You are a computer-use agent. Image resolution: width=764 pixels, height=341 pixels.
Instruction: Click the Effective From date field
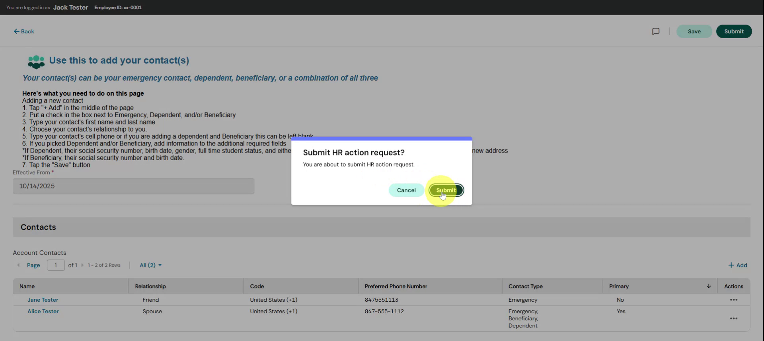tap(133, 186)
